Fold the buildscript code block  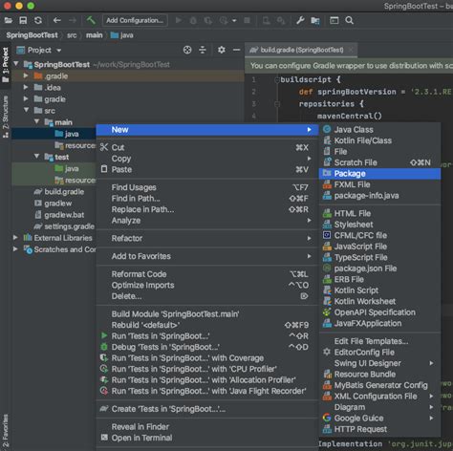[277, 79]
